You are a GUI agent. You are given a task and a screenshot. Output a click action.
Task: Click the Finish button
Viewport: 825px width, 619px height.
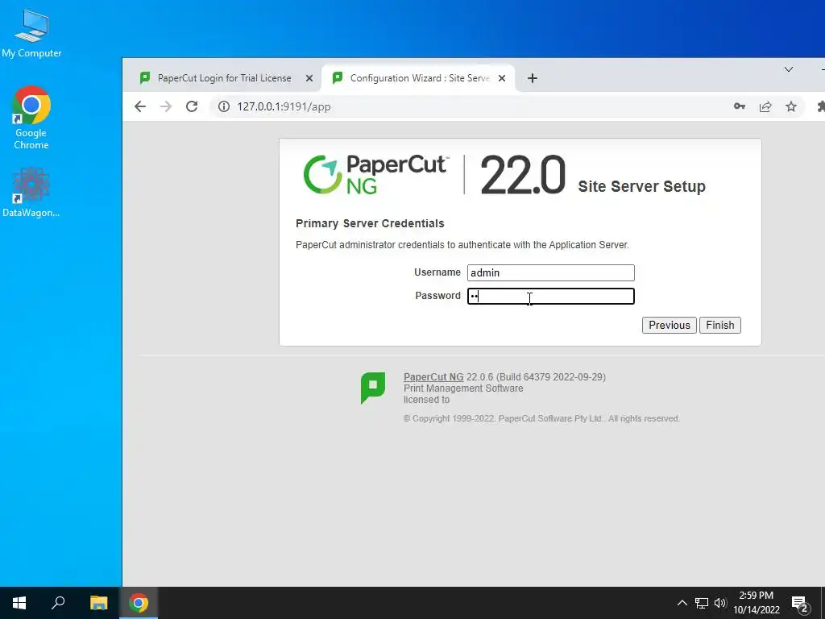pyautogui.click(x=719, y=326)
